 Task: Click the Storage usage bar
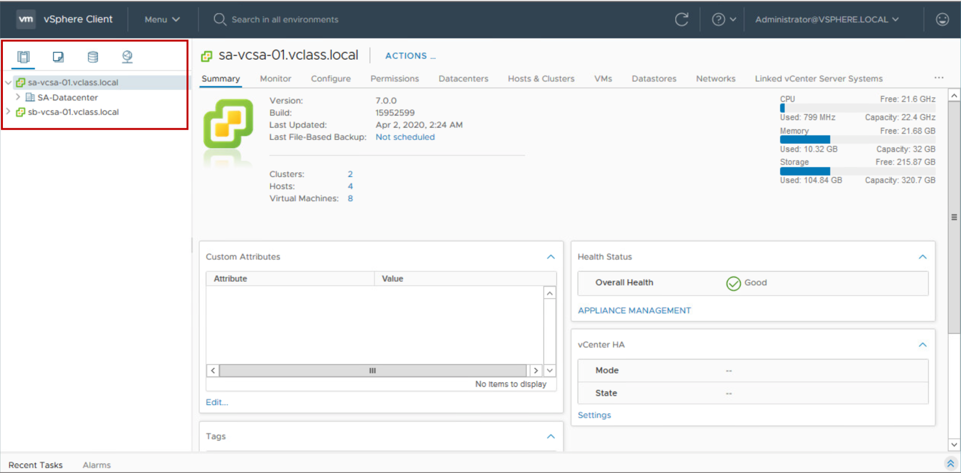click(858, 171)
